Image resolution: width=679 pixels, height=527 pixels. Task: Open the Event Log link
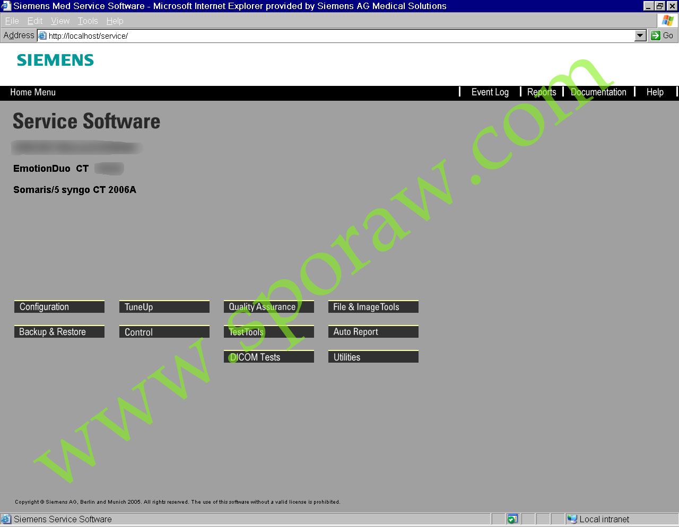(x=490, y=92)
